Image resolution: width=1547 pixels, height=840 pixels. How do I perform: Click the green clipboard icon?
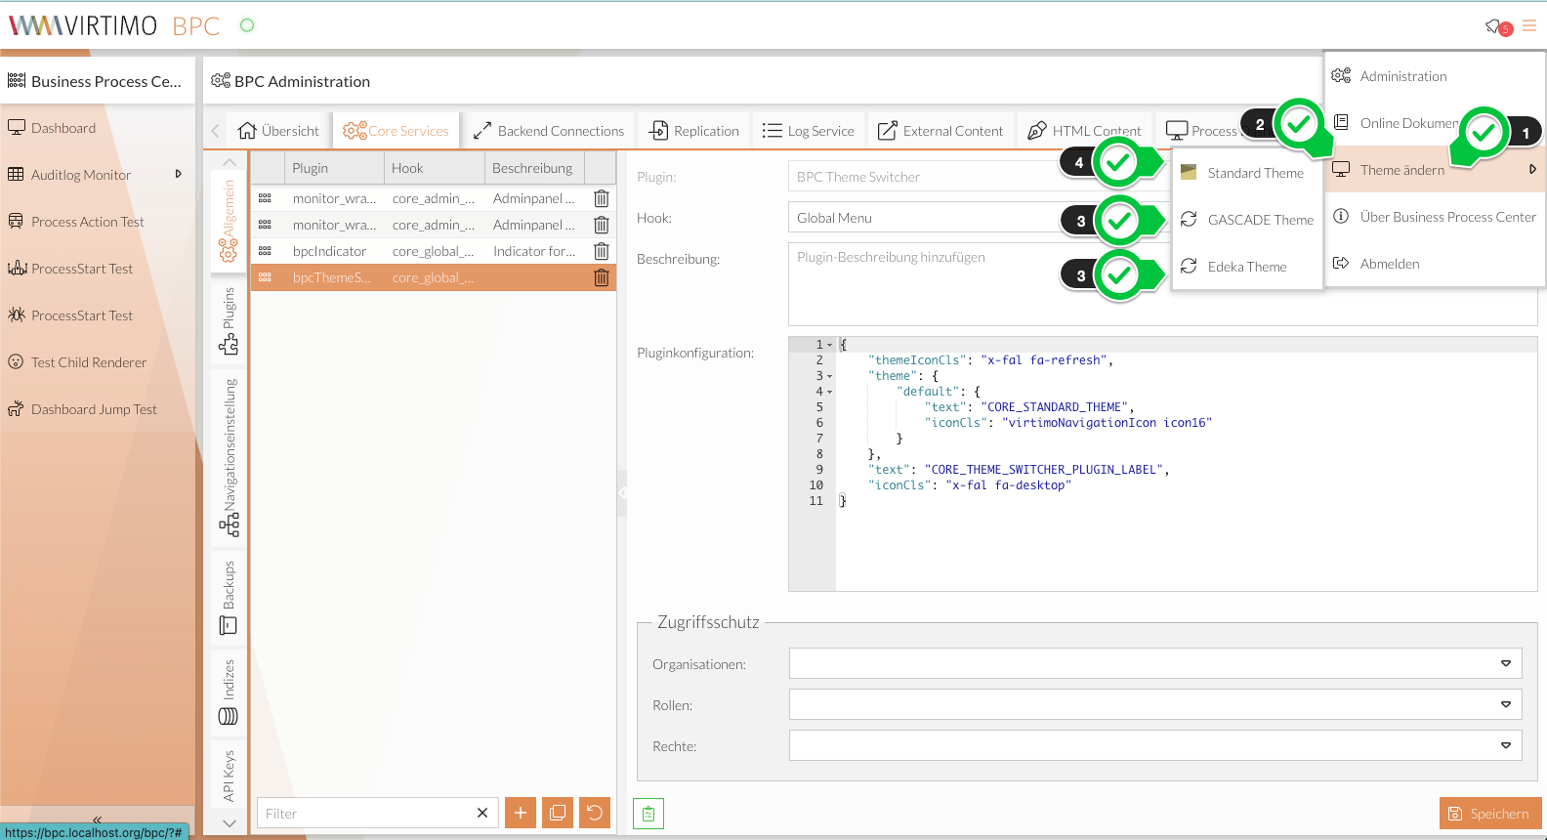click(x=648, y=814)
